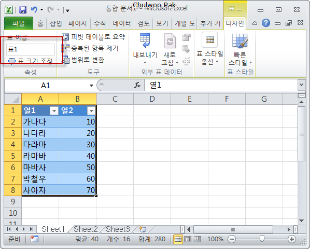Click the 100% zoom level button
The image size is (310, 249).
(215, 239)
